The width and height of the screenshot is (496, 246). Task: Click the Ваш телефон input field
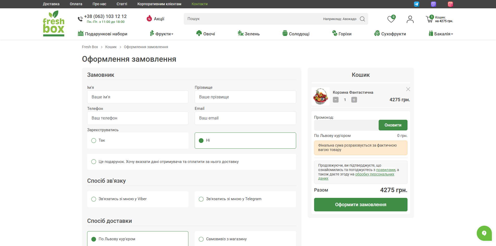tap(138, 118)
